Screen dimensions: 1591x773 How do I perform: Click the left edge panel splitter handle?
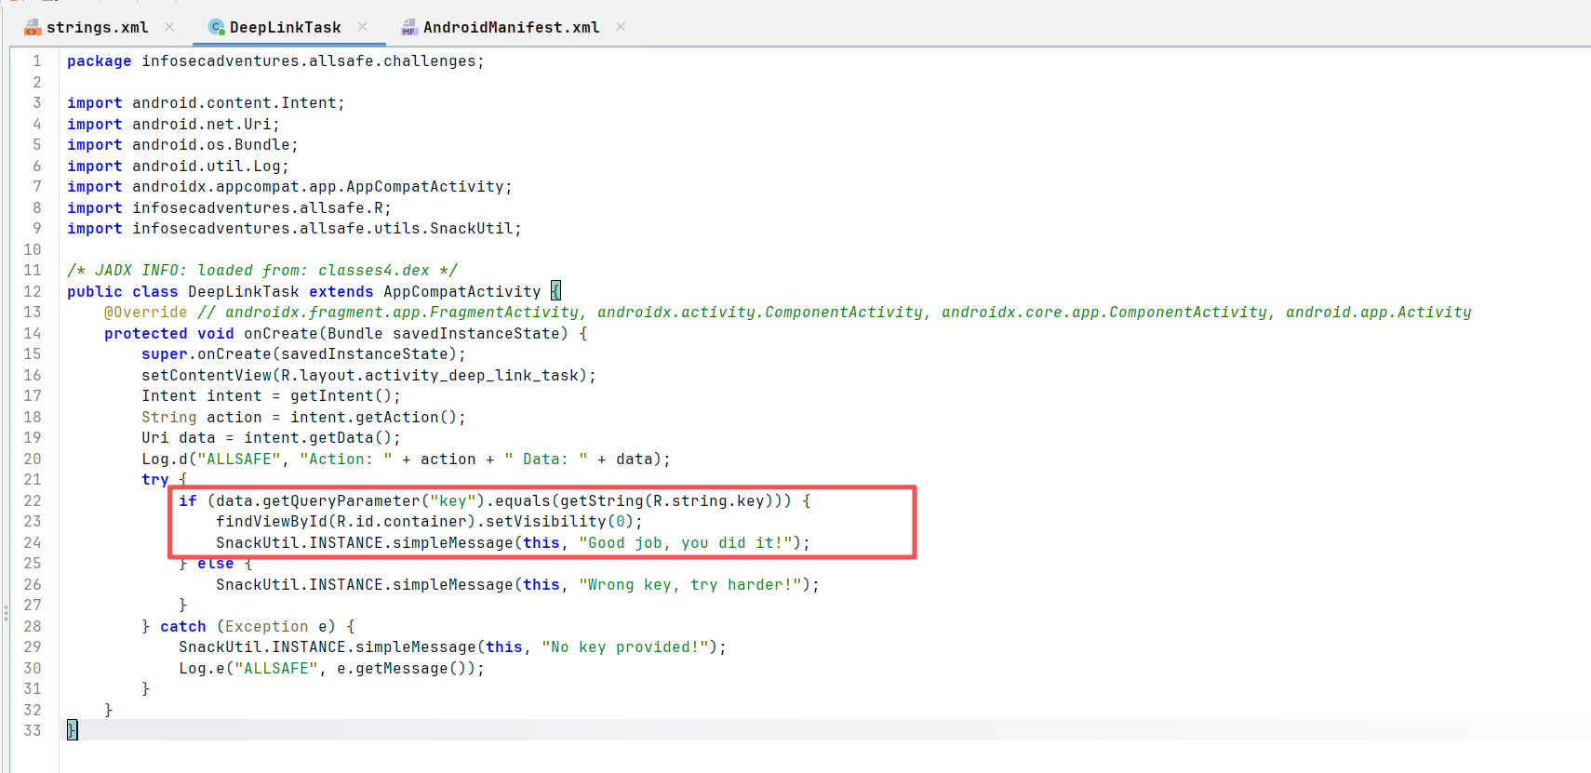[x=6, y=612]
